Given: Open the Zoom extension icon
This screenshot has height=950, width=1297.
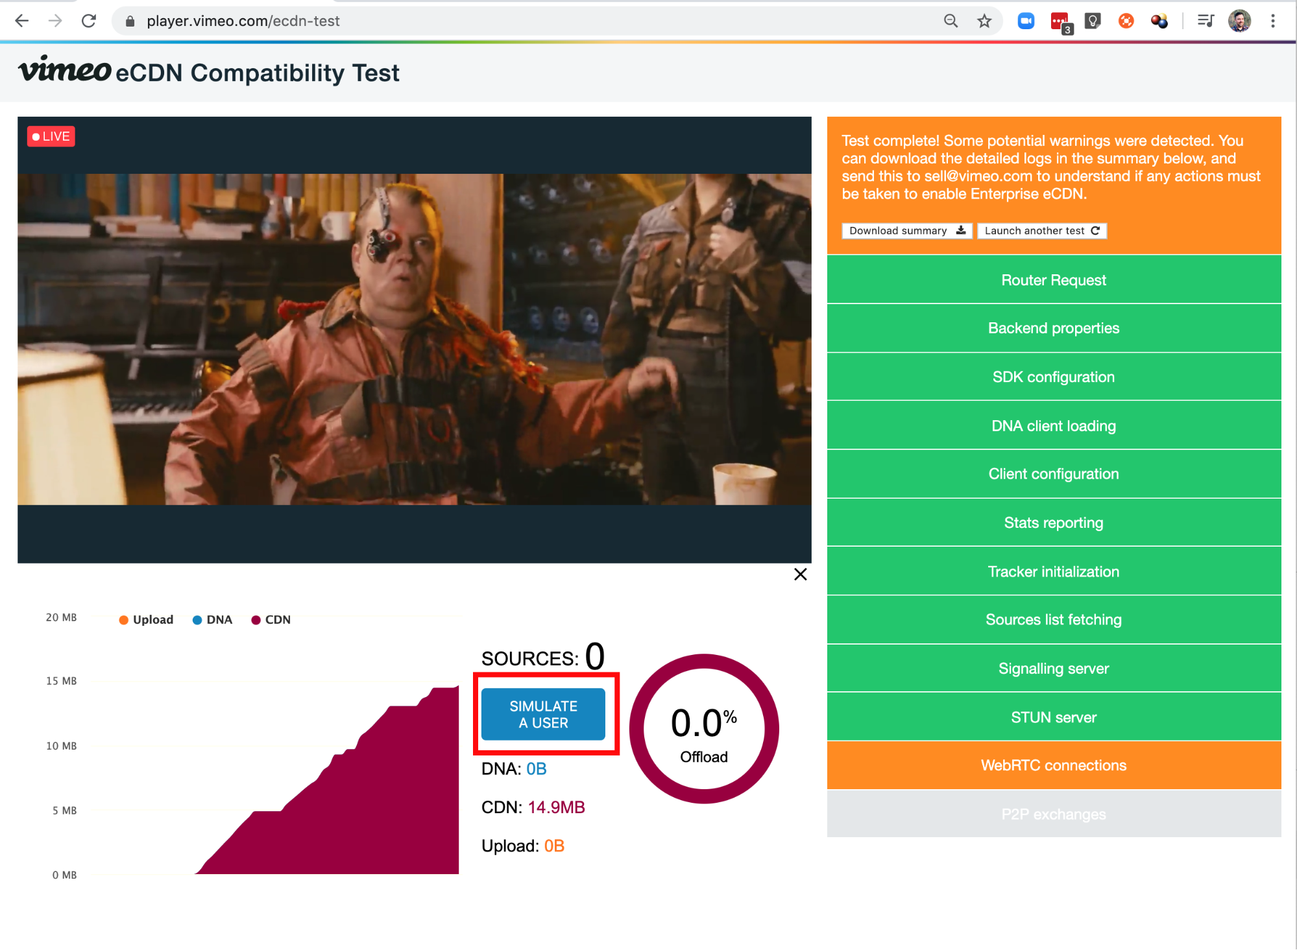Looking at the screenshot, I should [1026, 21].
